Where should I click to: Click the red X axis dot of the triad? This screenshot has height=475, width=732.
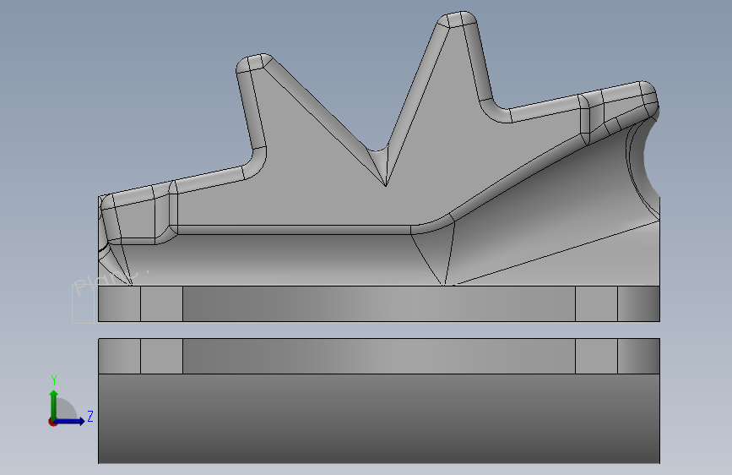[52, 422]
